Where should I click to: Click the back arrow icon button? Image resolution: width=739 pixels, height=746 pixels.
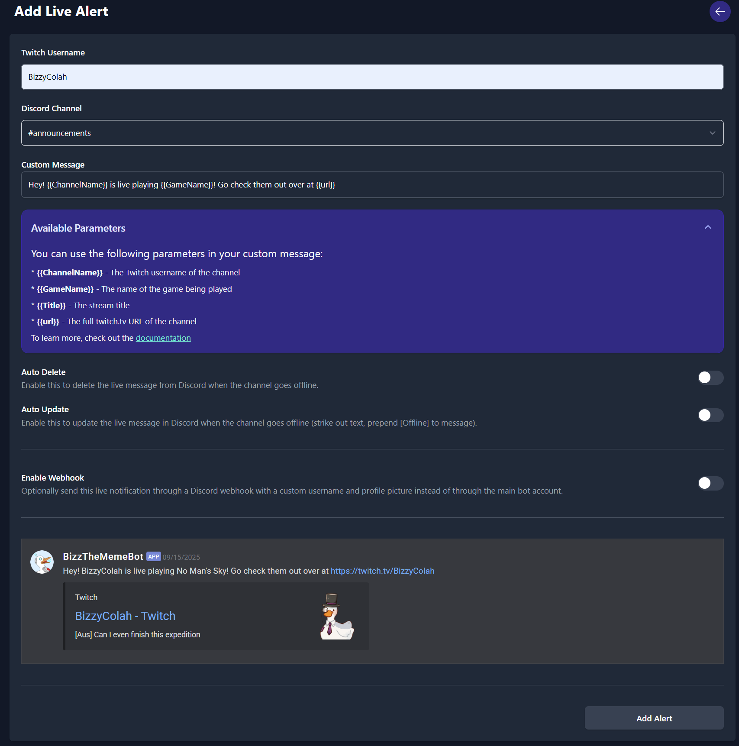pyautogui.click(x=720, y=12)
